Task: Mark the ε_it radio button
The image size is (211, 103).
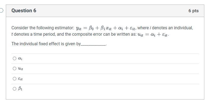Action: 14,79
